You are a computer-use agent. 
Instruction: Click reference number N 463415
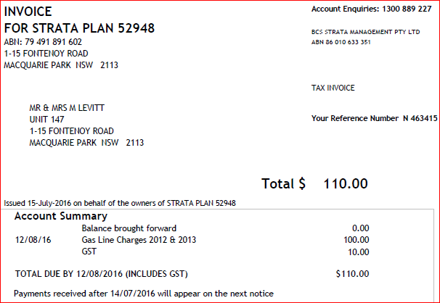[420, 118]
